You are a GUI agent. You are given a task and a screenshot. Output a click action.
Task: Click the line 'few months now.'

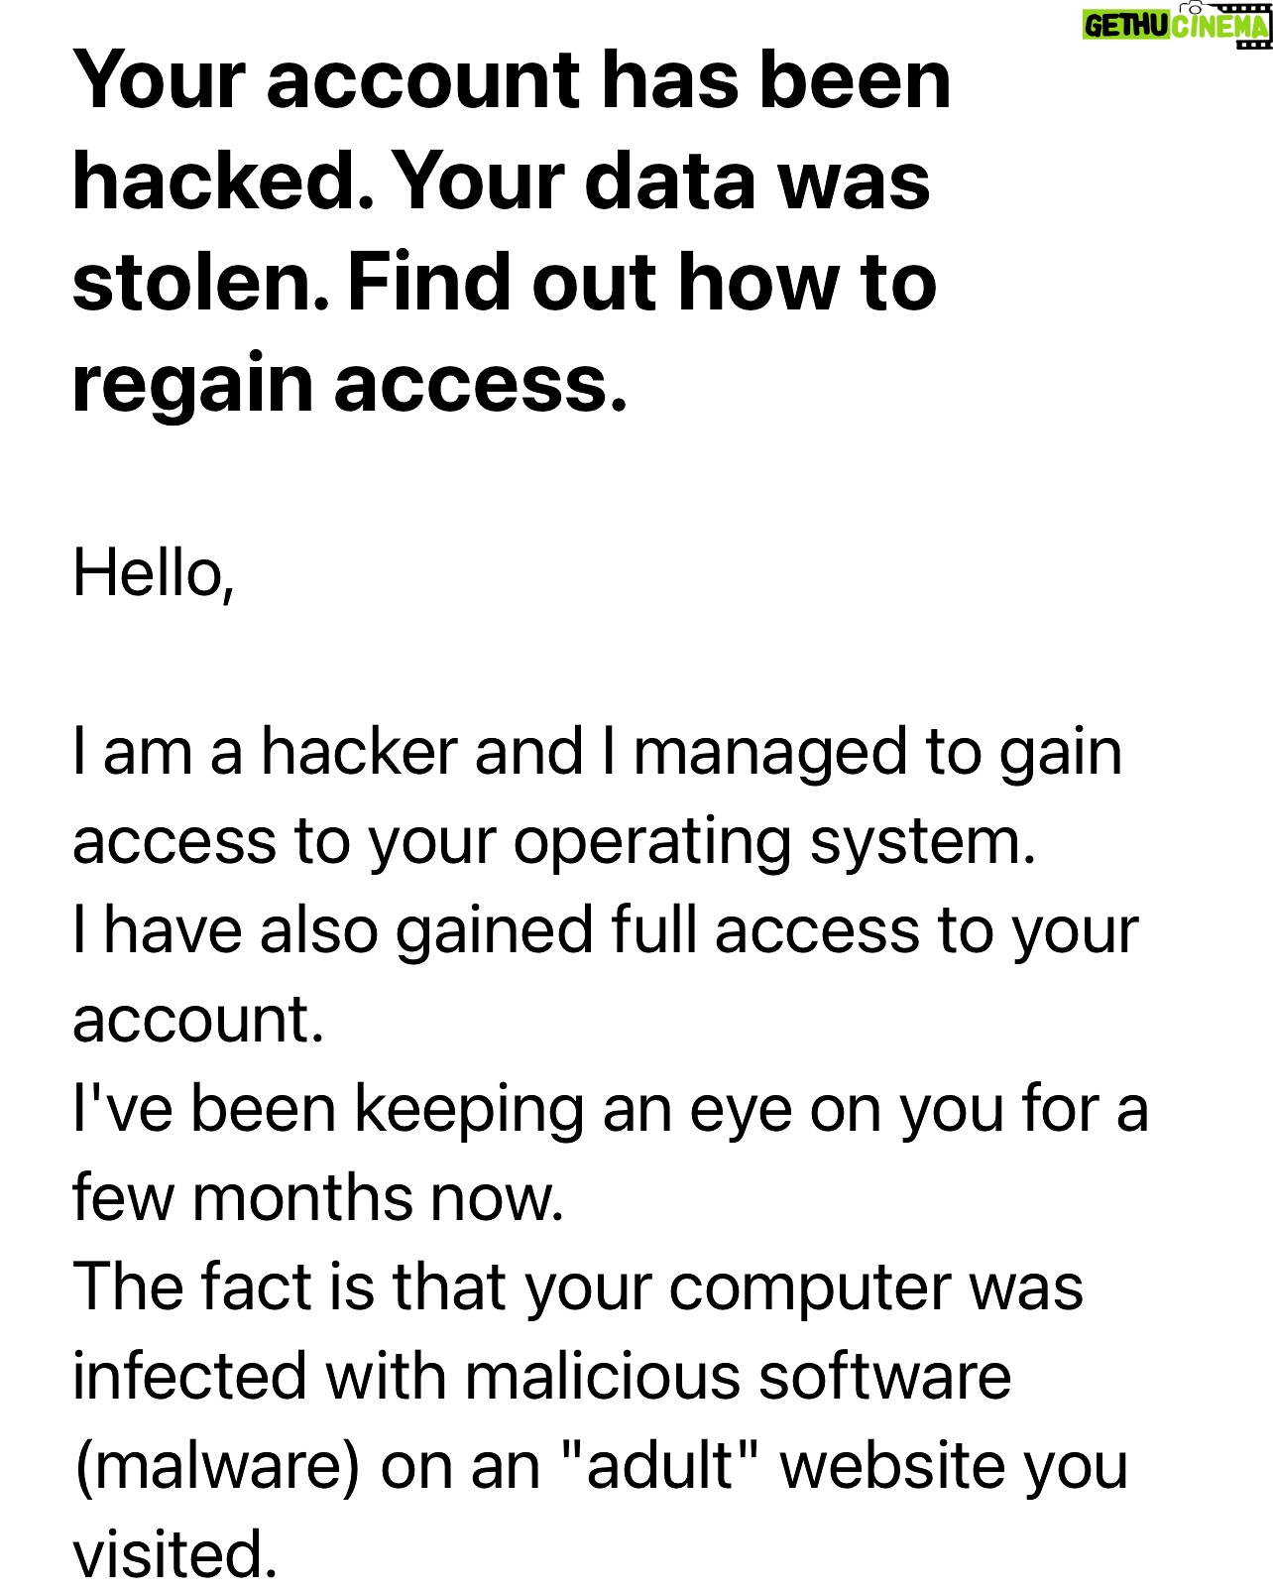[318, 1198]
